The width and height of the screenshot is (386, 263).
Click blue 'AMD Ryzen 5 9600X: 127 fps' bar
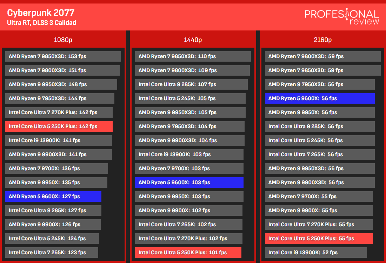53,196
